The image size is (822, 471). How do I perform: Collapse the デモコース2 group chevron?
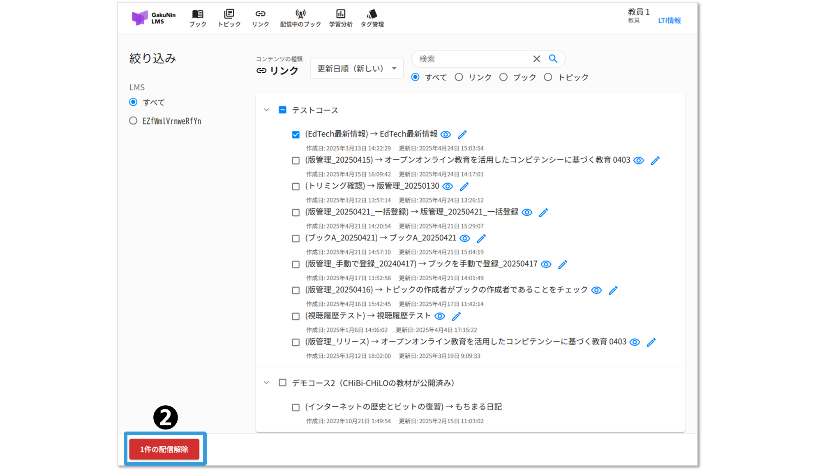tap(266, 383)
